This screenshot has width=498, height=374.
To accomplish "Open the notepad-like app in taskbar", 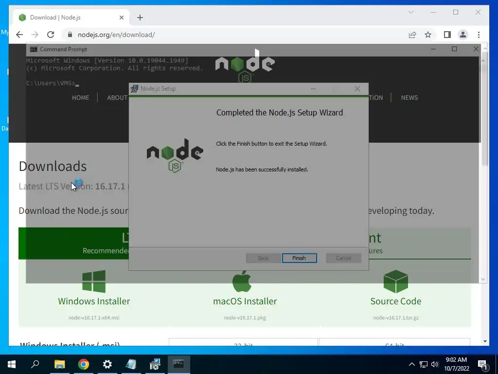I will tap(131, 364).
